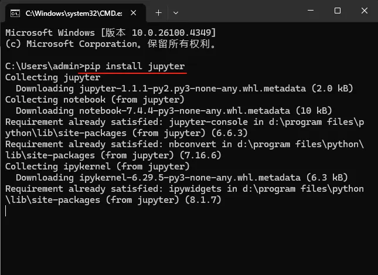Screen dimensions: 378x275
Task: Open a new tab with plus button
Action: [x=158, y=13]
